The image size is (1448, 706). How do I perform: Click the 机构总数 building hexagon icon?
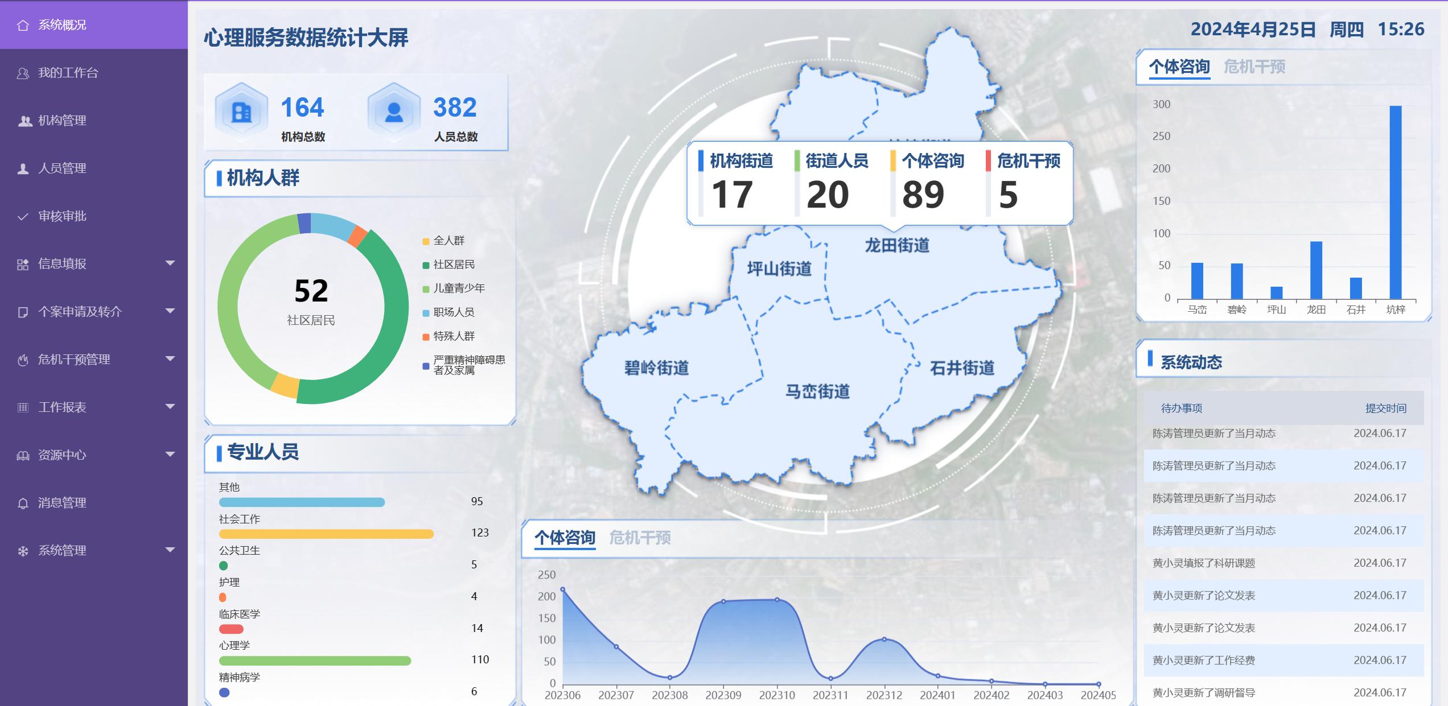pos(241,112)
